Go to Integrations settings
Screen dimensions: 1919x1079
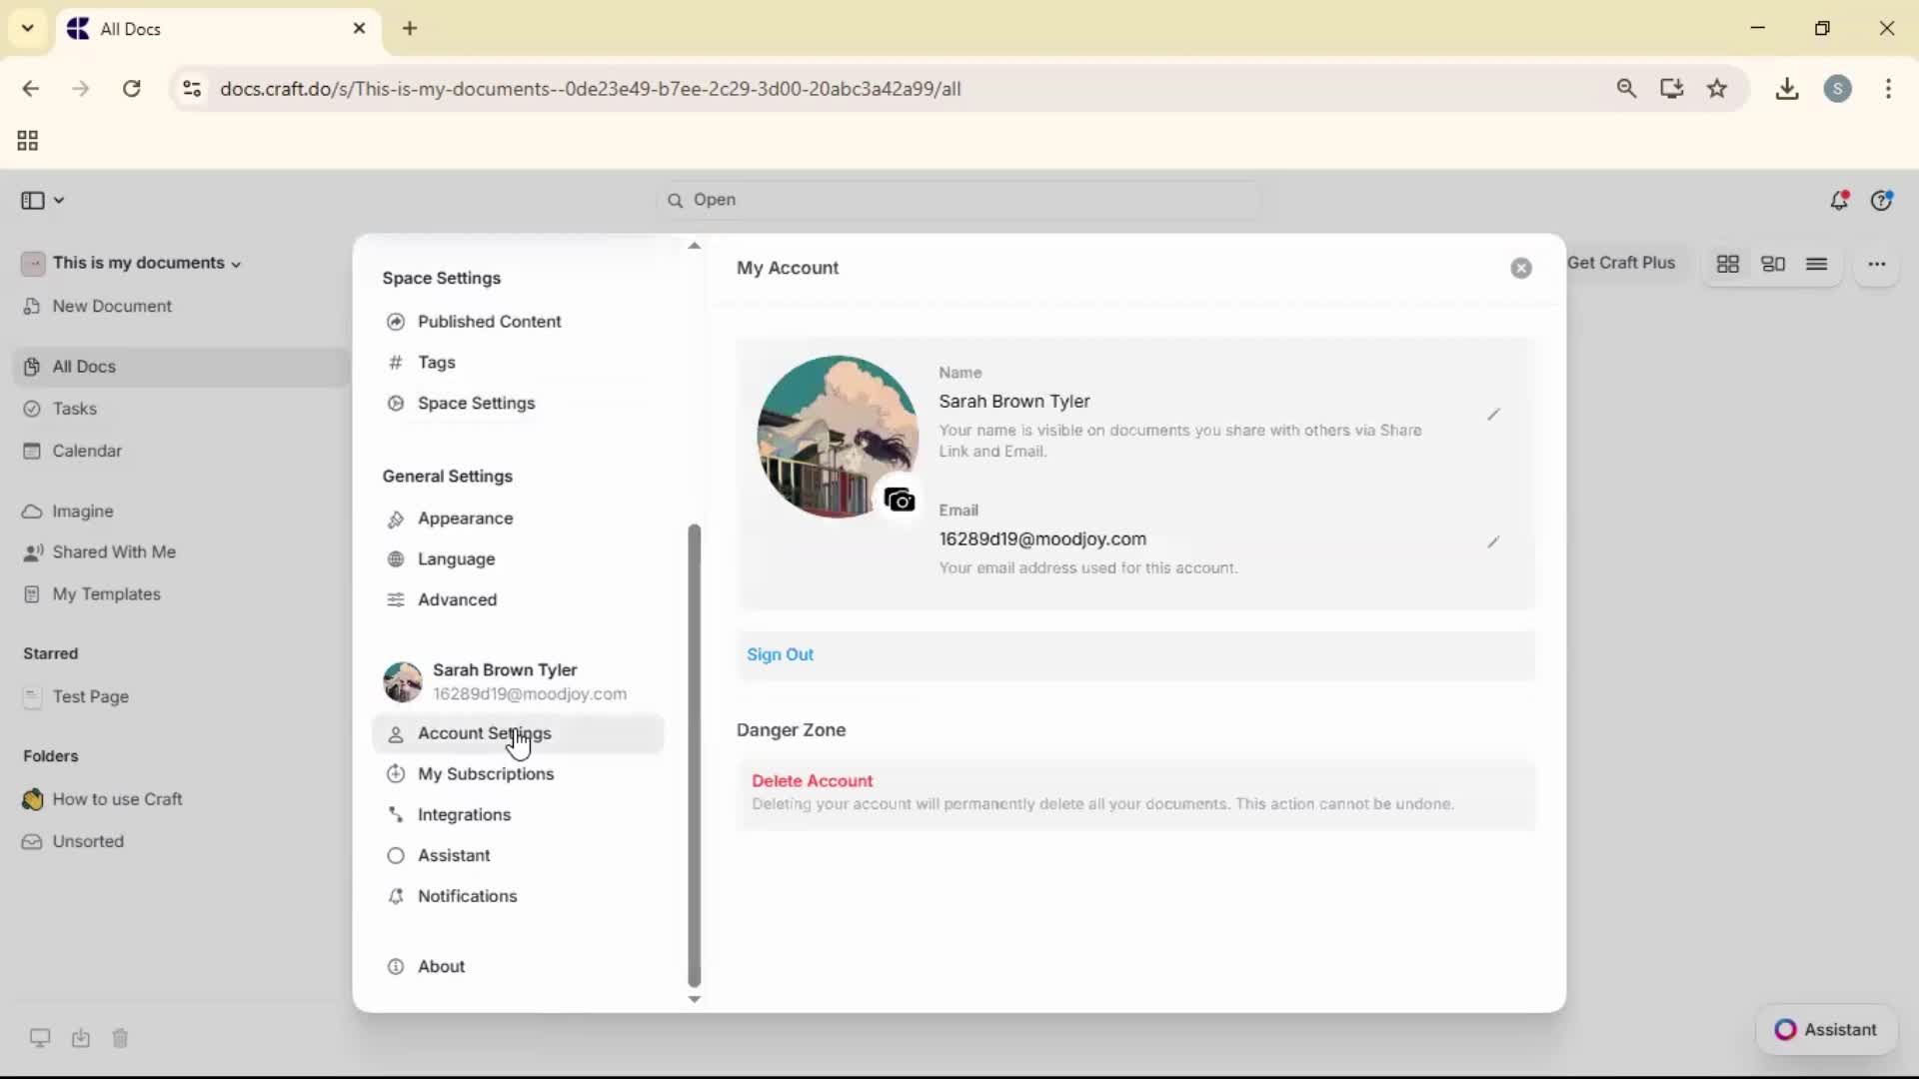(464, 815)
